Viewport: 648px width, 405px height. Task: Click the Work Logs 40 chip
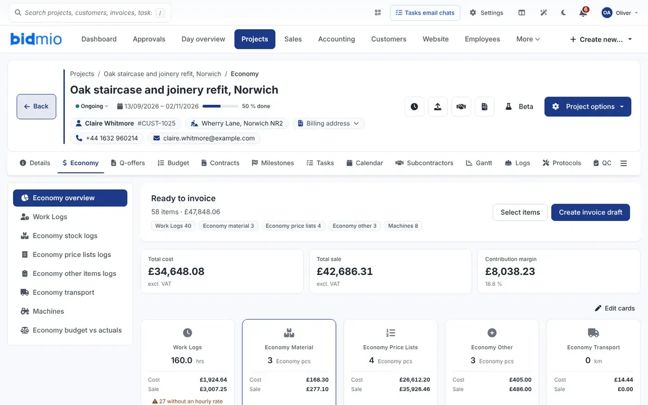click(173, 226)
